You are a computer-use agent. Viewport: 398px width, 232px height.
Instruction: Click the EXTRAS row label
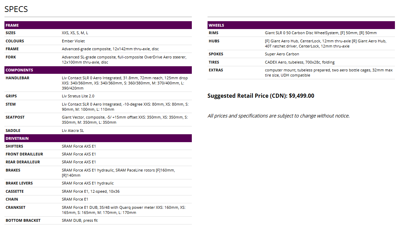(x=216, y=70)
